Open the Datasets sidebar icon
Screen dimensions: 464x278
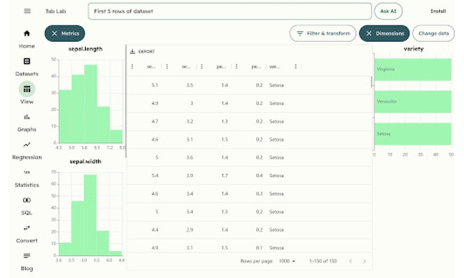(27, 67)
